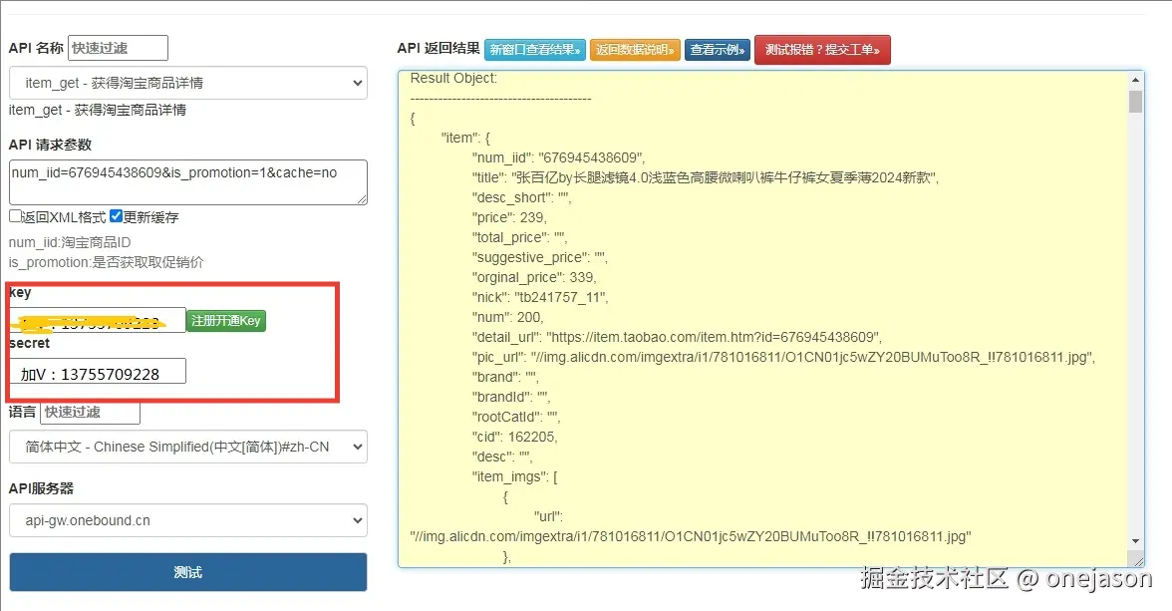1172x611 pixels.
Task: Click the "cid": 162205 line
Action: point(514,437)
